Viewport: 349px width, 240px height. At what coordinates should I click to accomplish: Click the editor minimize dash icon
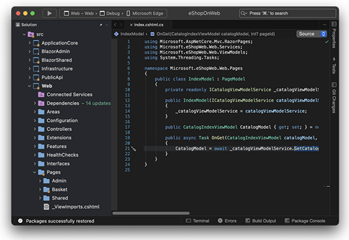[x=325, y=25]
